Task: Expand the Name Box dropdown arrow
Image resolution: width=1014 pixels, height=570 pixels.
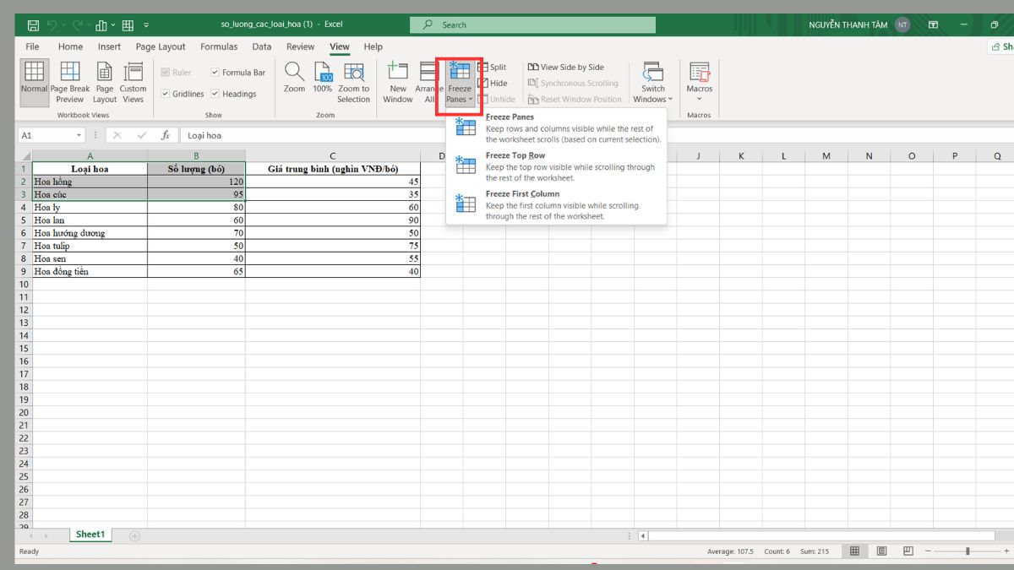Action: pos(79,135)
